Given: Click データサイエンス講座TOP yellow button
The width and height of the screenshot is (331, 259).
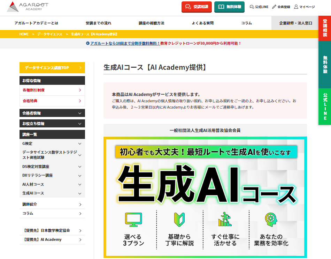Looking at the screenshot, I should point(52,68).
